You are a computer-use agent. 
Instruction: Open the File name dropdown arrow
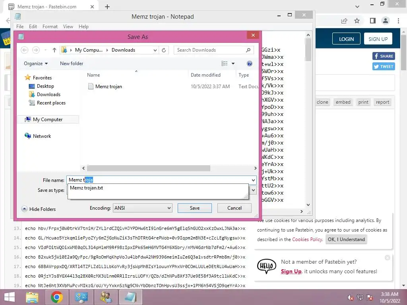(x=253, y=180)
